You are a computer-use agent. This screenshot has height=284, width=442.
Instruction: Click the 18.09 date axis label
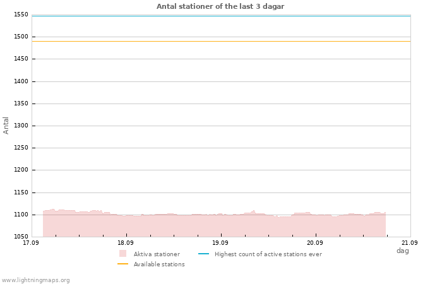[126, 243]
